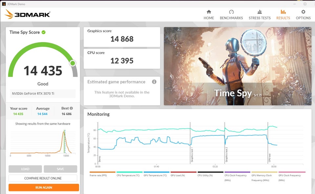The width and height of the screenshot is (315, 194).
Task: Click the Time Spy Score heading
Action: [25, 32]
